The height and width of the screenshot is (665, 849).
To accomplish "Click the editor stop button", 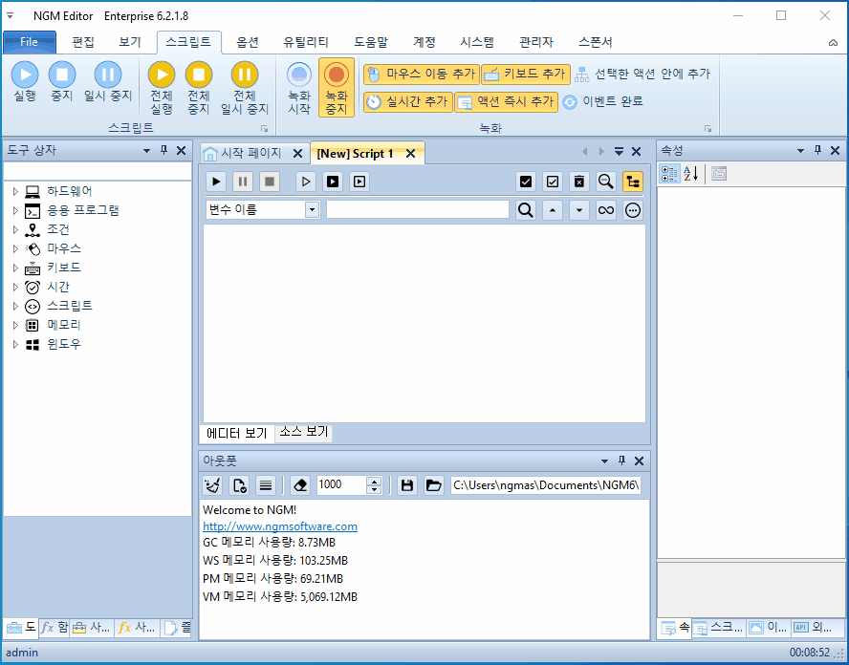I will click(x=269, y=182).
